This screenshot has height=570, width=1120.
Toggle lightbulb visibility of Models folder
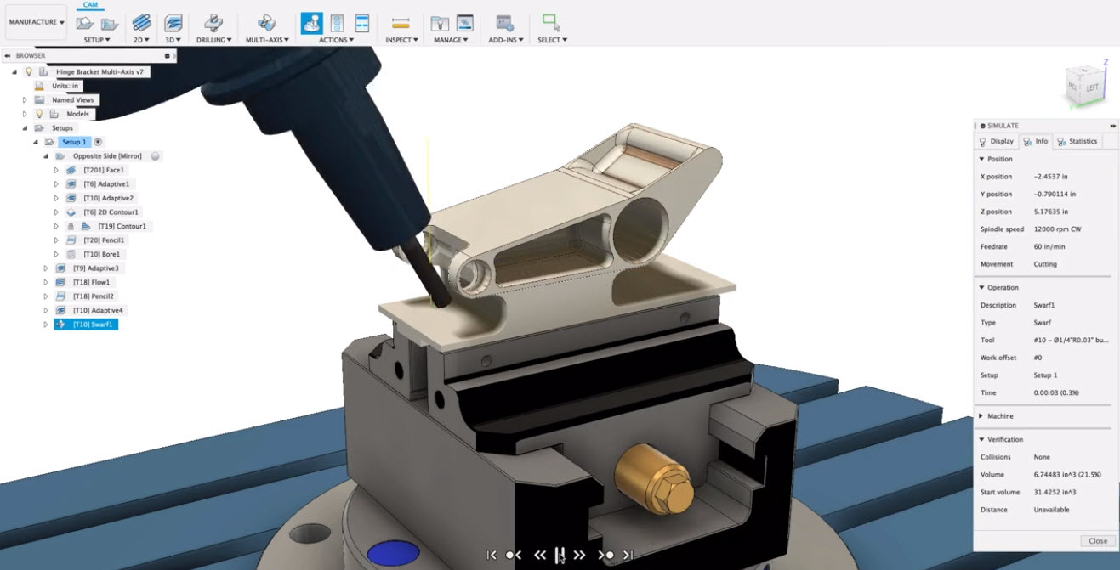pos(39,114)
